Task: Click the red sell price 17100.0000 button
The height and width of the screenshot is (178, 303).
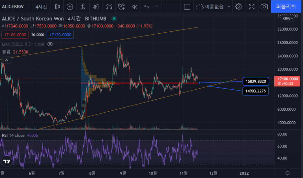Action: pos(15,35)
